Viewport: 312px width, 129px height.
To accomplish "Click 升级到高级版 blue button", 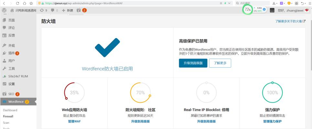I will 193,63.
